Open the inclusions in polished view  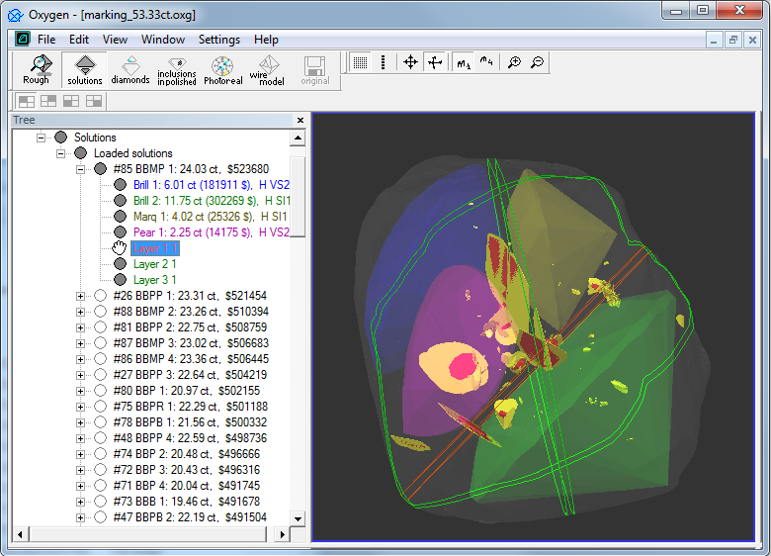coord(177,69)
